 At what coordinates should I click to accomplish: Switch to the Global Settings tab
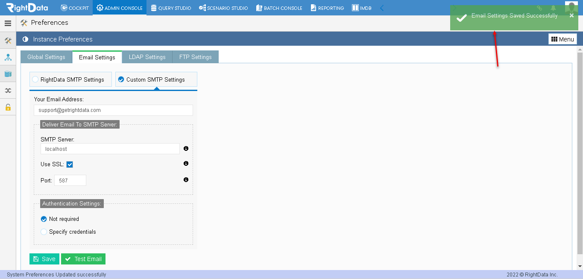tap(46, 57)
